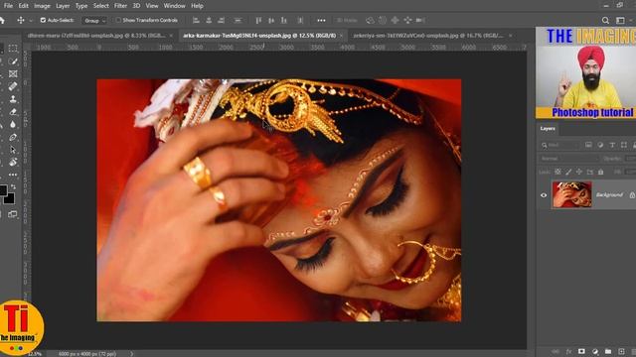Open the Edit Toolbar three-dots button
The image size is (636, 357).
coord(13,175)
